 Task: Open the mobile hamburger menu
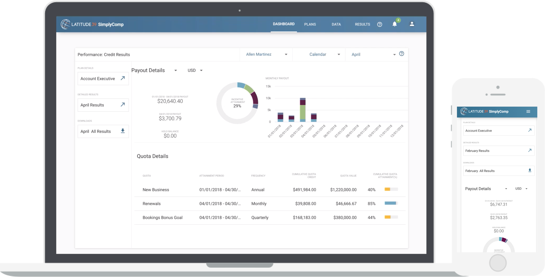click(528, 112)
